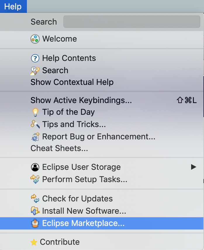Click the Check for Updates arrows icon
The width and height of the screenshot is (204, 250).
[x=35, y=198]
